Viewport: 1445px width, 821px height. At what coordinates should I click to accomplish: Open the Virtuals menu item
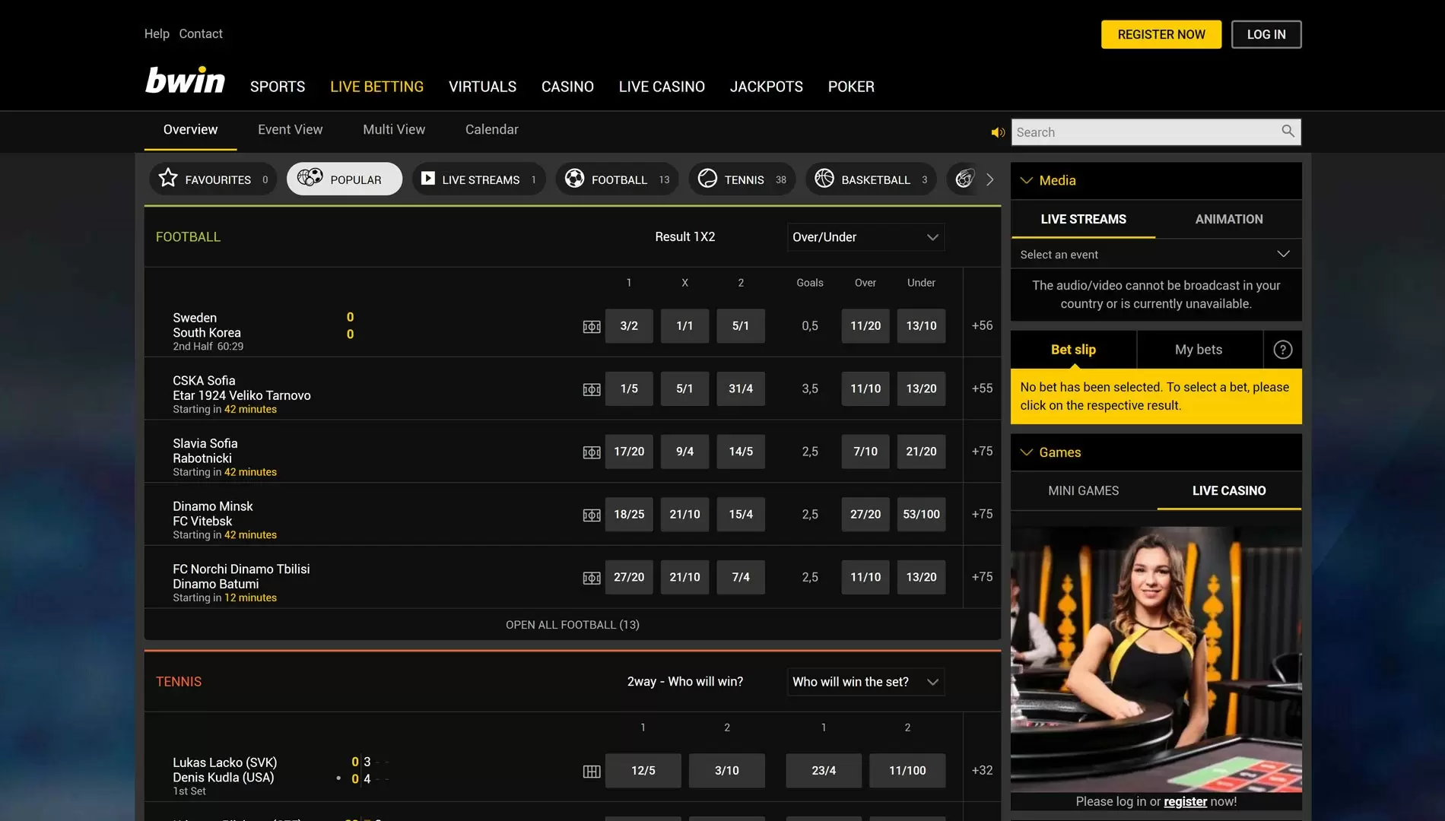[x=482, y=87]
